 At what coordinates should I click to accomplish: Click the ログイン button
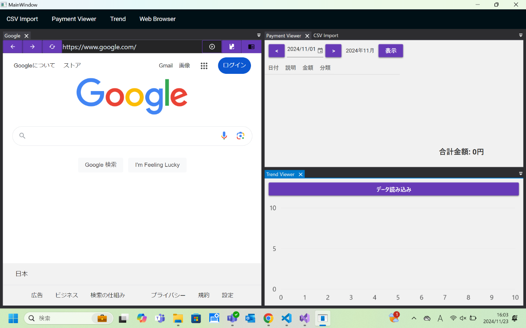click(234, 66)
